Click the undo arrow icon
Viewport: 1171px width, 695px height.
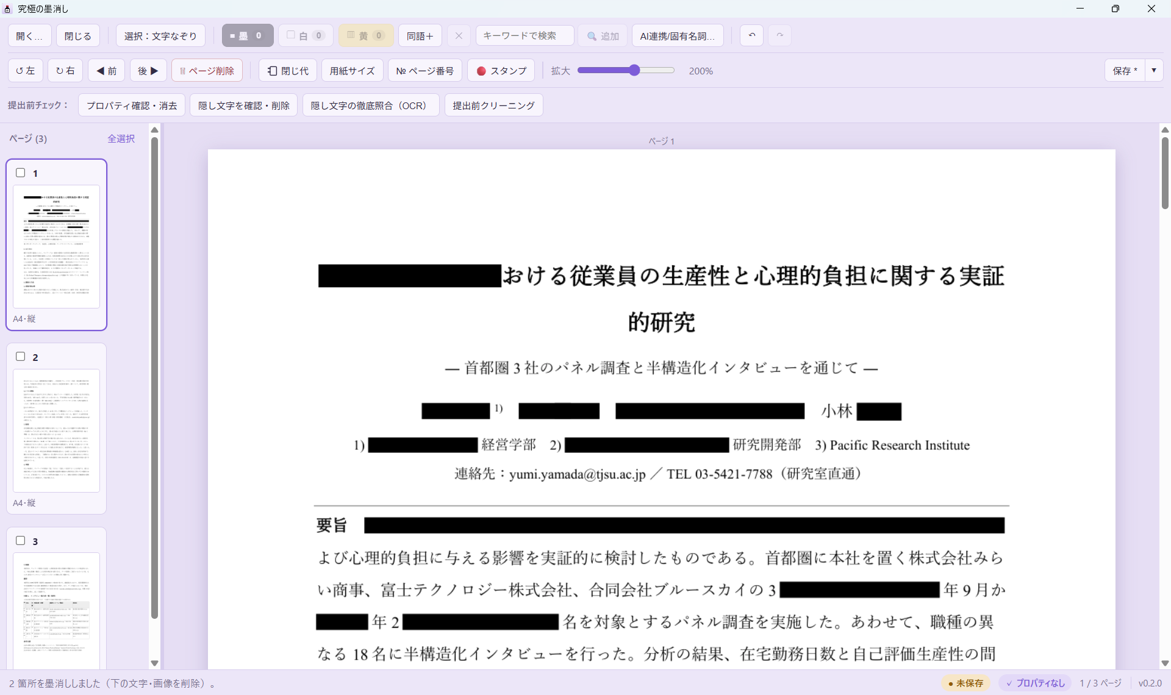(751, 35)
